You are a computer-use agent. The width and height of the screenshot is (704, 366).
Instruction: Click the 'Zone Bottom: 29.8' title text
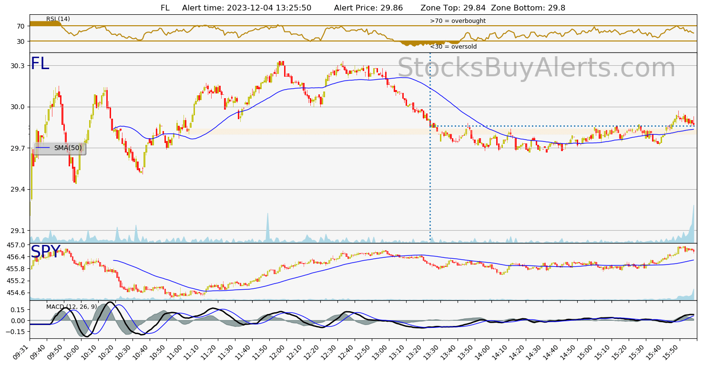tap(528, 8)
